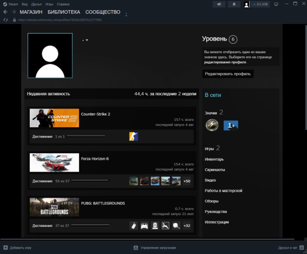The width and height of the screenshot is (307, 254).
Task: Click Counter-Strike 2 achievement icon
Action: 133,136
